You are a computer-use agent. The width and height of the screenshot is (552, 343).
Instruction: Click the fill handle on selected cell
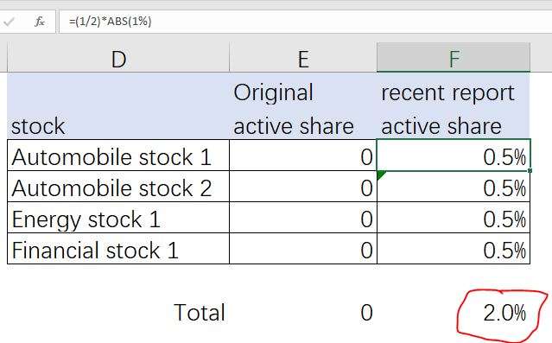click(x=530, y=171)
